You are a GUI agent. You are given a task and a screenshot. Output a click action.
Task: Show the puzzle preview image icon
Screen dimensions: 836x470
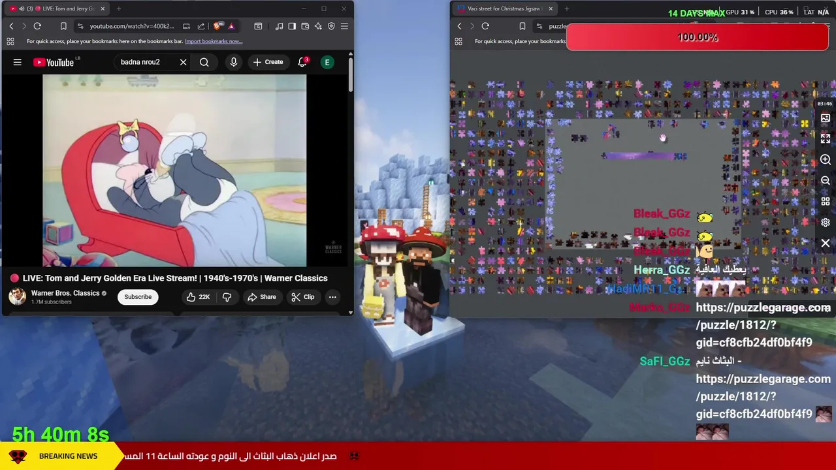coord(826,118)
